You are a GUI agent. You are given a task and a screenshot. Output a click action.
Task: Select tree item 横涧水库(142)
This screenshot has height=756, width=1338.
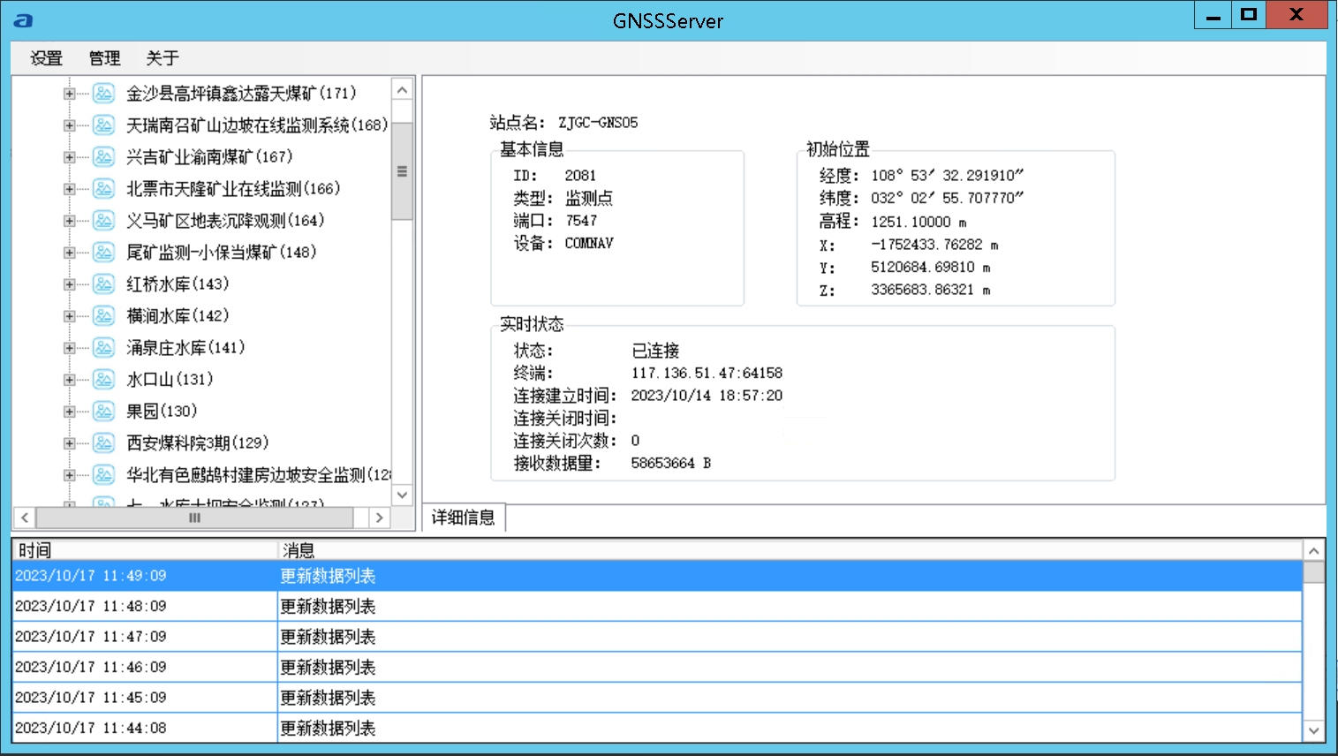point(178,315)
